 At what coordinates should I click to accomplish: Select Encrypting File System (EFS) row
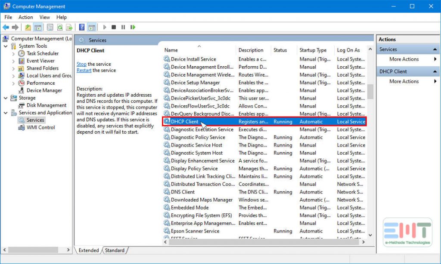pyautogui.click(x=264, y=215)
